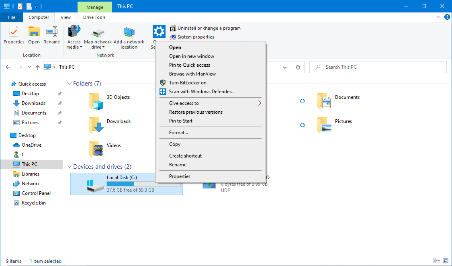
Task: Click the Back navigation arrow
Action: click(8, 67)
